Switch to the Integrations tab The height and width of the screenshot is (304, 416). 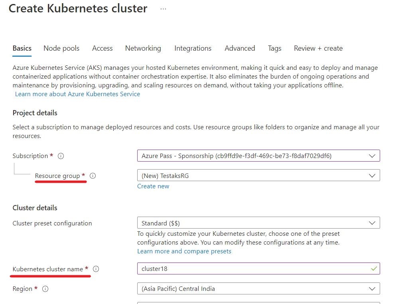(193, 48)
